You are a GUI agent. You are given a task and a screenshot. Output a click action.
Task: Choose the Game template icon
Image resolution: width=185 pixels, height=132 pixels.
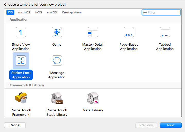click(57, 32)
